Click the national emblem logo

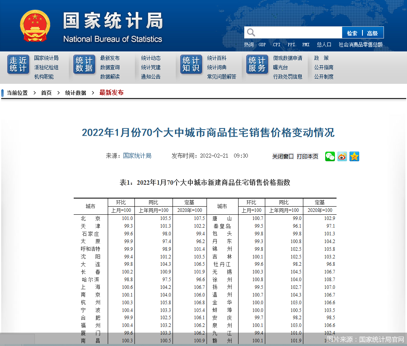(35, 26)
